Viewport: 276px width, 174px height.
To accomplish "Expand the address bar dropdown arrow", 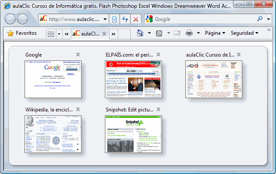I will click(106, 19).
